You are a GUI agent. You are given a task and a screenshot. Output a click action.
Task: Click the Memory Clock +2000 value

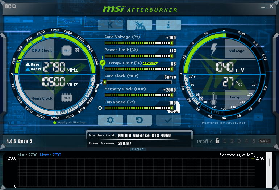coord(170,90)
